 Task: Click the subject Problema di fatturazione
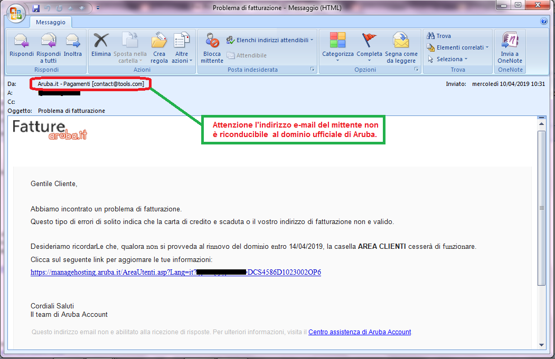point(71,111)
